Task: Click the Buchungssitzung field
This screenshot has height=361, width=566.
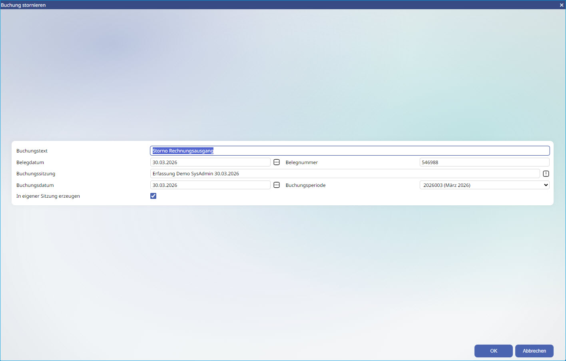Action: tap(345, 174)
